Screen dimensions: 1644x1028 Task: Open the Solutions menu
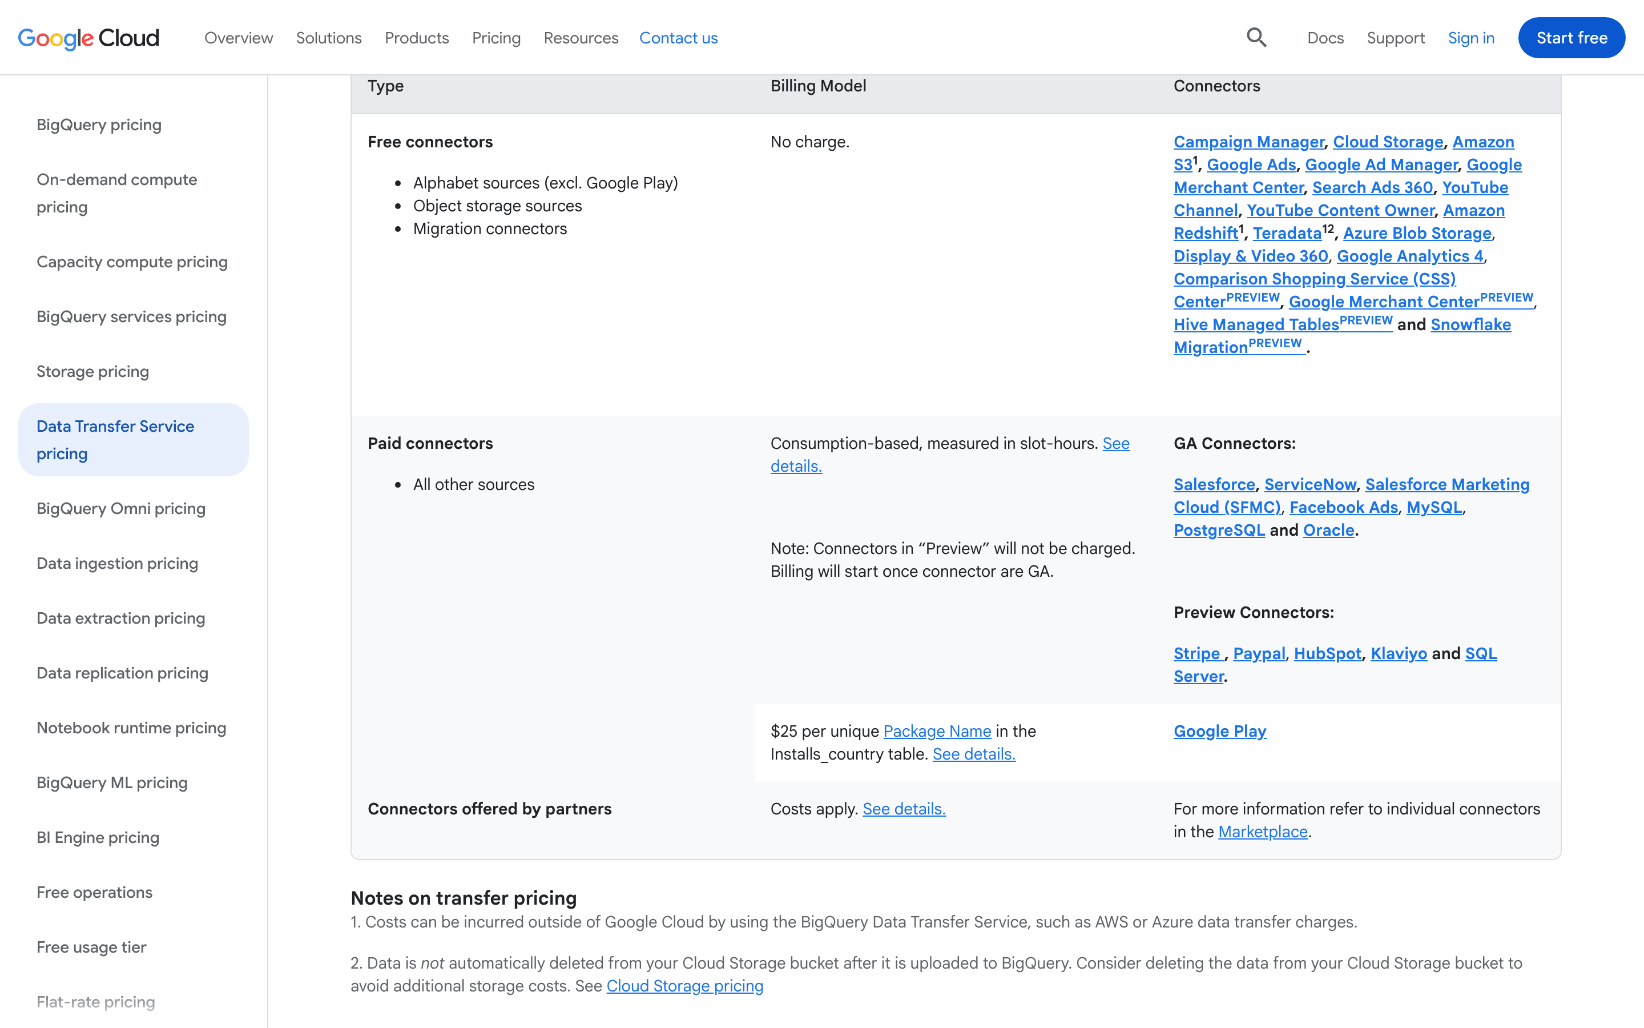(x=329, y=38)
